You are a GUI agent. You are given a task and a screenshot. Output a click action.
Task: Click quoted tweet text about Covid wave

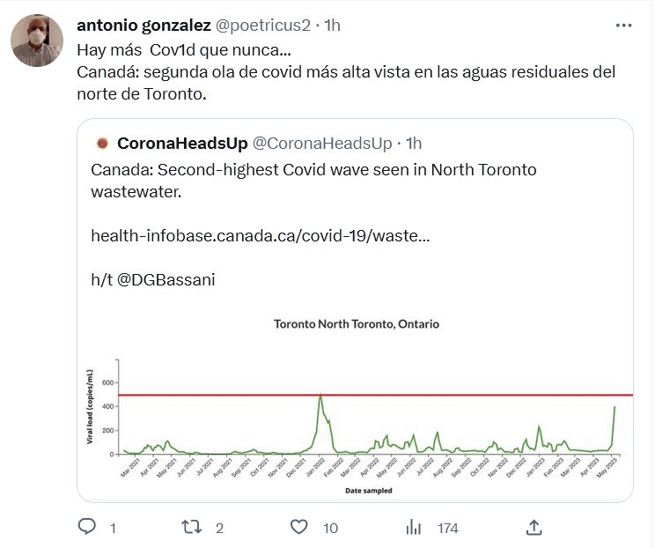pyautogui.click(x=313, y=179)
